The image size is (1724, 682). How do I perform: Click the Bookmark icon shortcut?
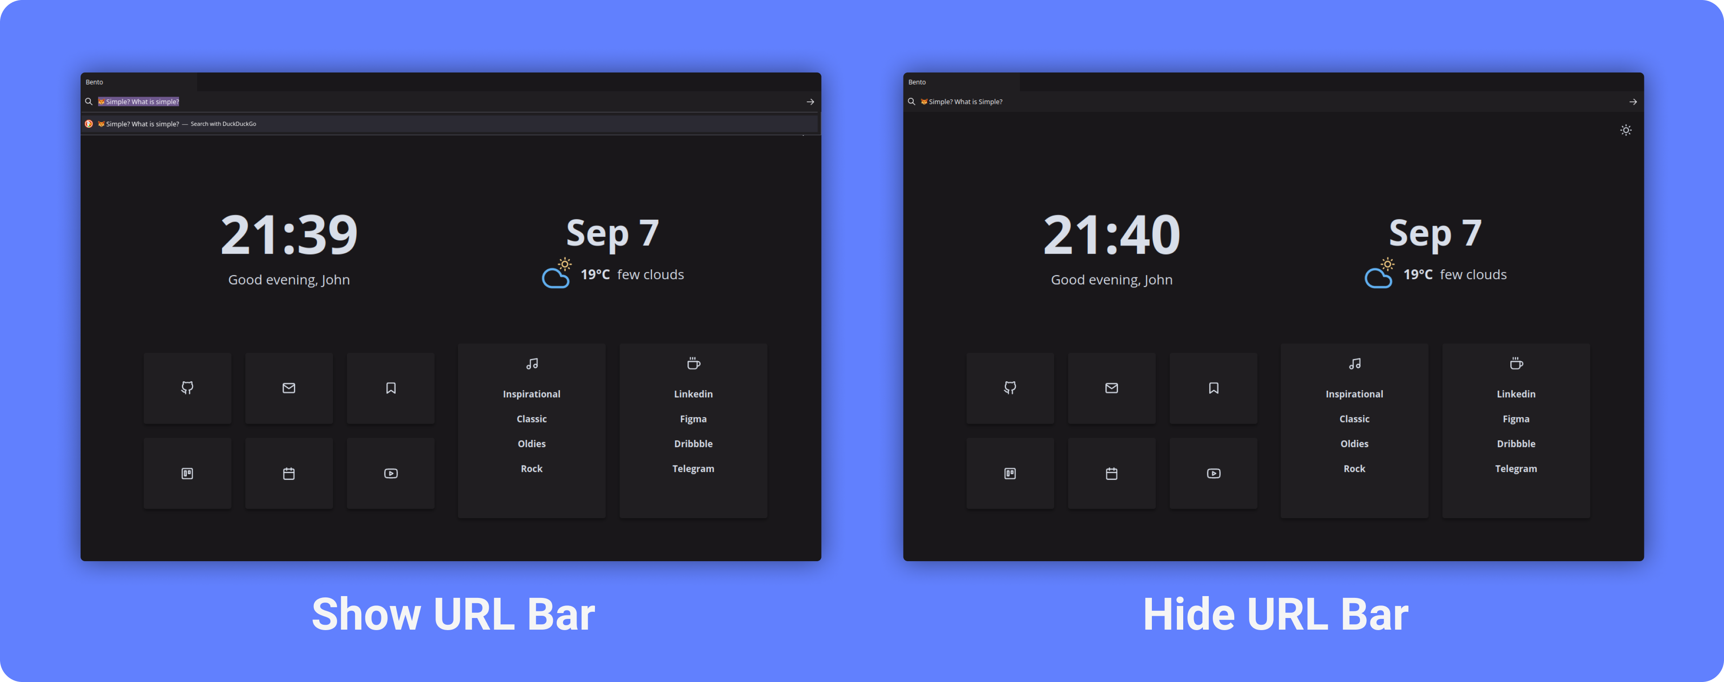(x=390, y=388)
